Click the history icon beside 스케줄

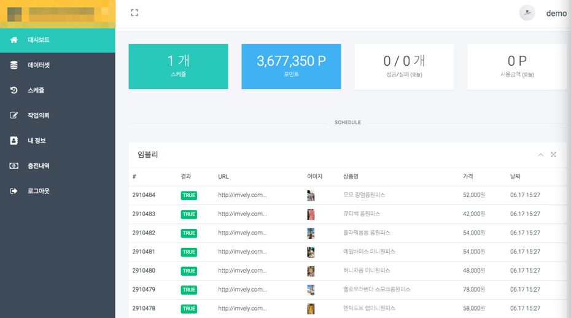point(14,90)
